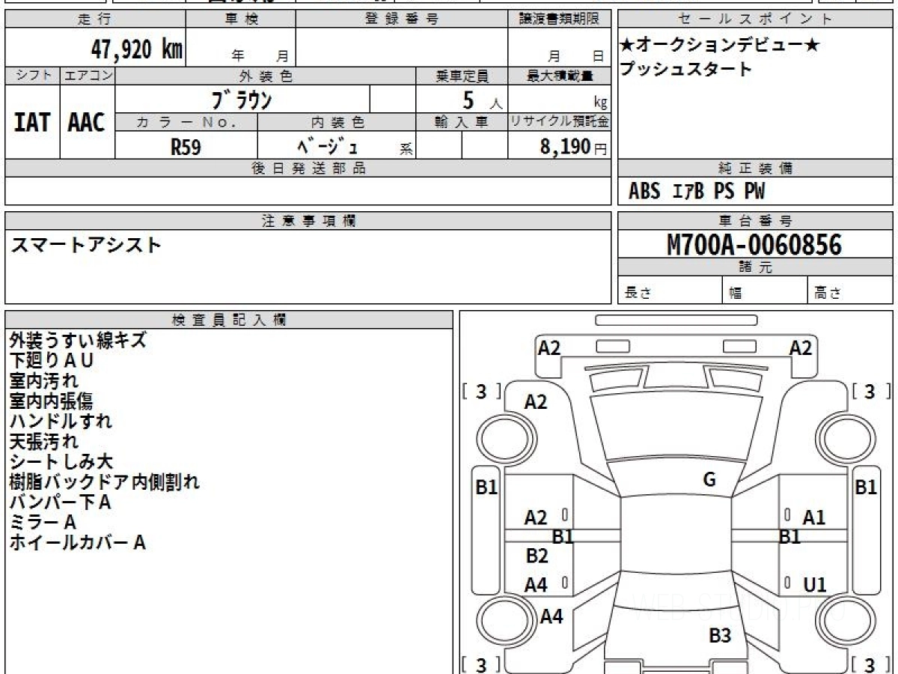Select the equipment line ABS エアB PS PW
Image resolution: width=898 pixels, height=674 pixels.
pyautogui.click(x=697, y=192)
